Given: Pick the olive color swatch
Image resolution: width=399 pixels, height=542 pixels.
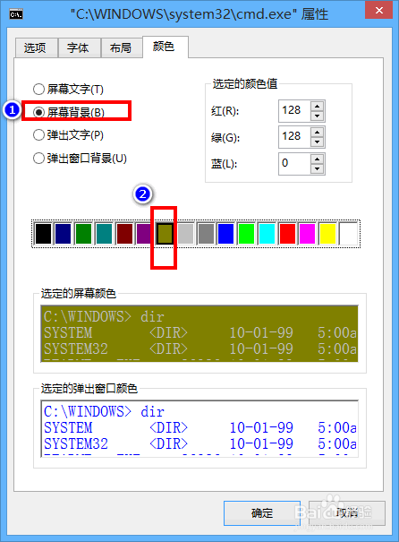Looking at the screenshot, I should pyautogui.click(x=165, y=234).
